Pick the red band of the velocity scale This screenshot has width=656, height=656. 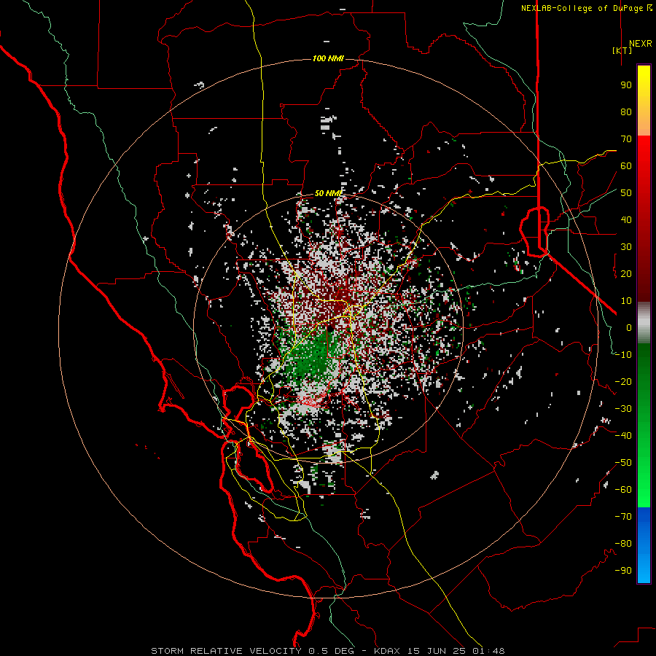[644, 219]
